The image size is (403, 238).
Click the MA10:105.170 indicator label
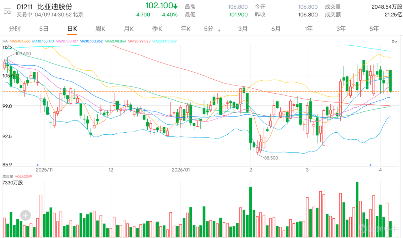[43, 41]
